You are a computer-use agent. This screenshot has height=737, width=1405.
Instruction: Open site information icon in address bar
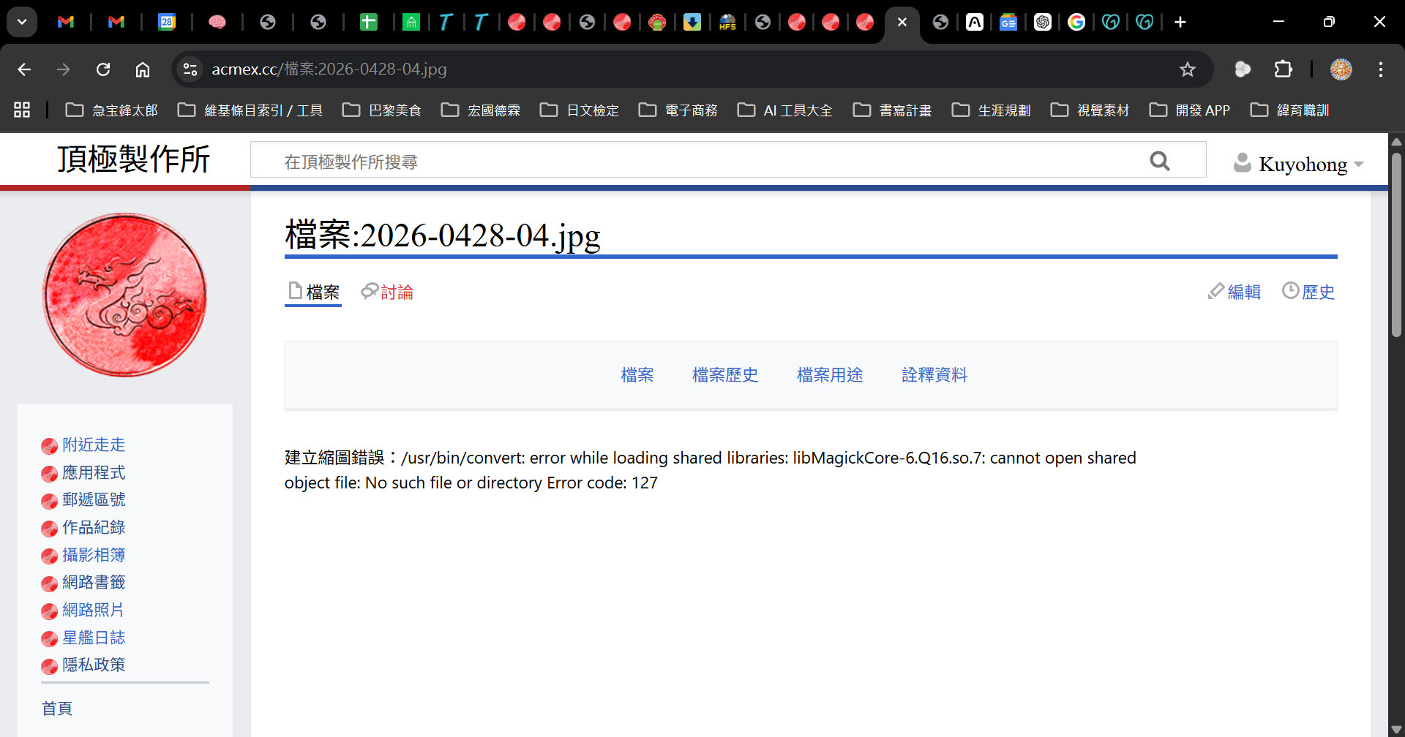point(190,69)
